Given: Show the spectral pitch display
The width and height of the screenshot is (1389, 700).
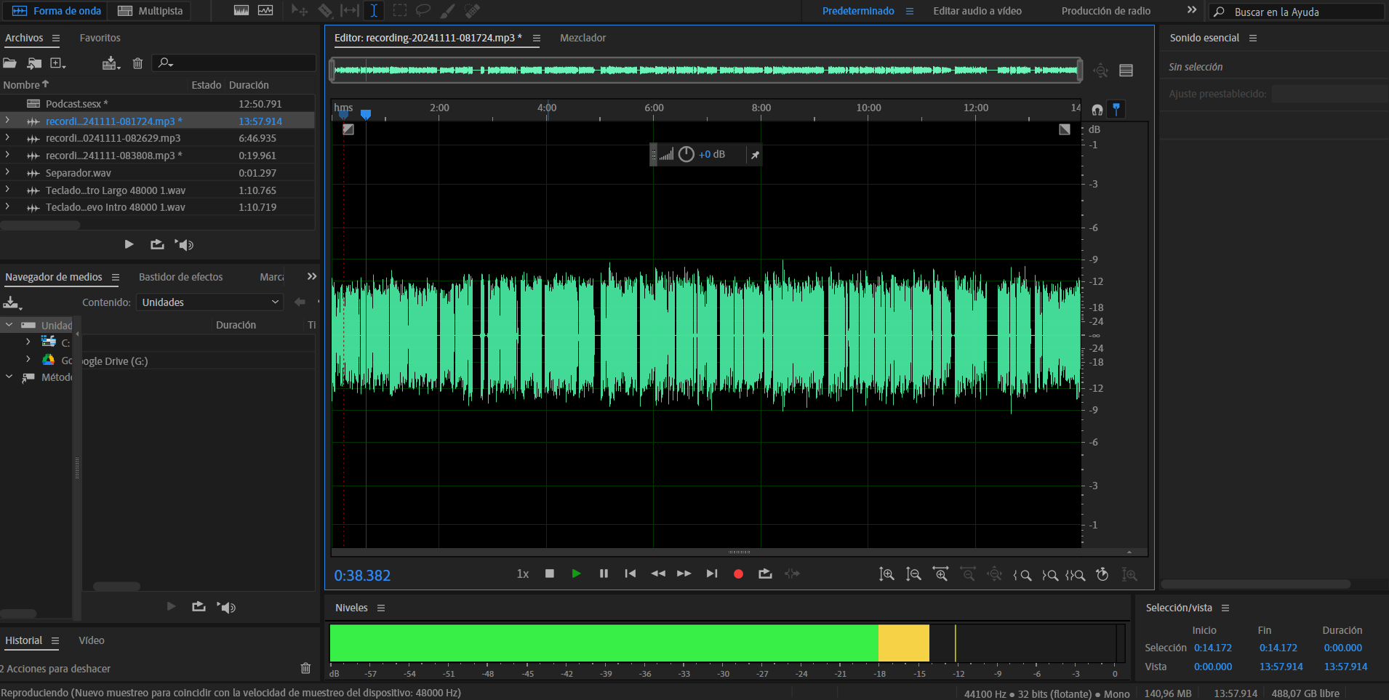Looking at the screenshot, I should (265, 11).
